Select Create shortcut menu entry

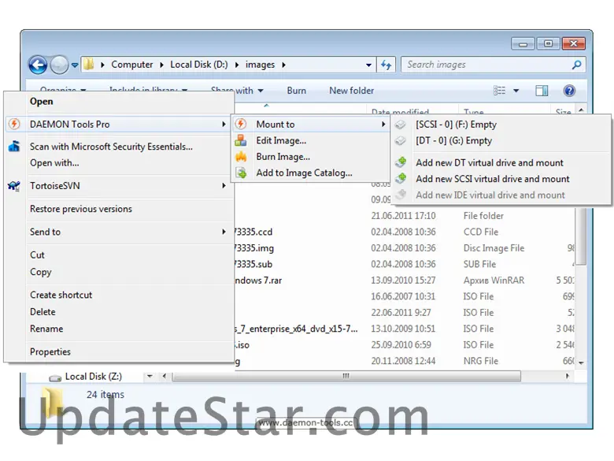pos(61,295)
